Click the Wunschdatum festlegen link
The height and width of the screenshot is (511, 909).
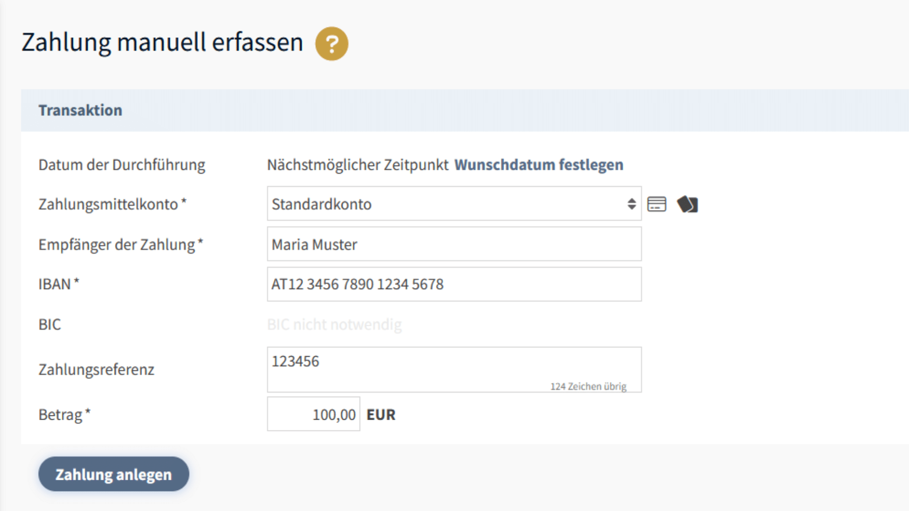click(x=539, y=165)
